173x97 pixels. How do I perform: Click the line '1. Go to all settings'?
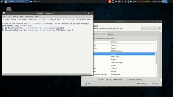33,28
